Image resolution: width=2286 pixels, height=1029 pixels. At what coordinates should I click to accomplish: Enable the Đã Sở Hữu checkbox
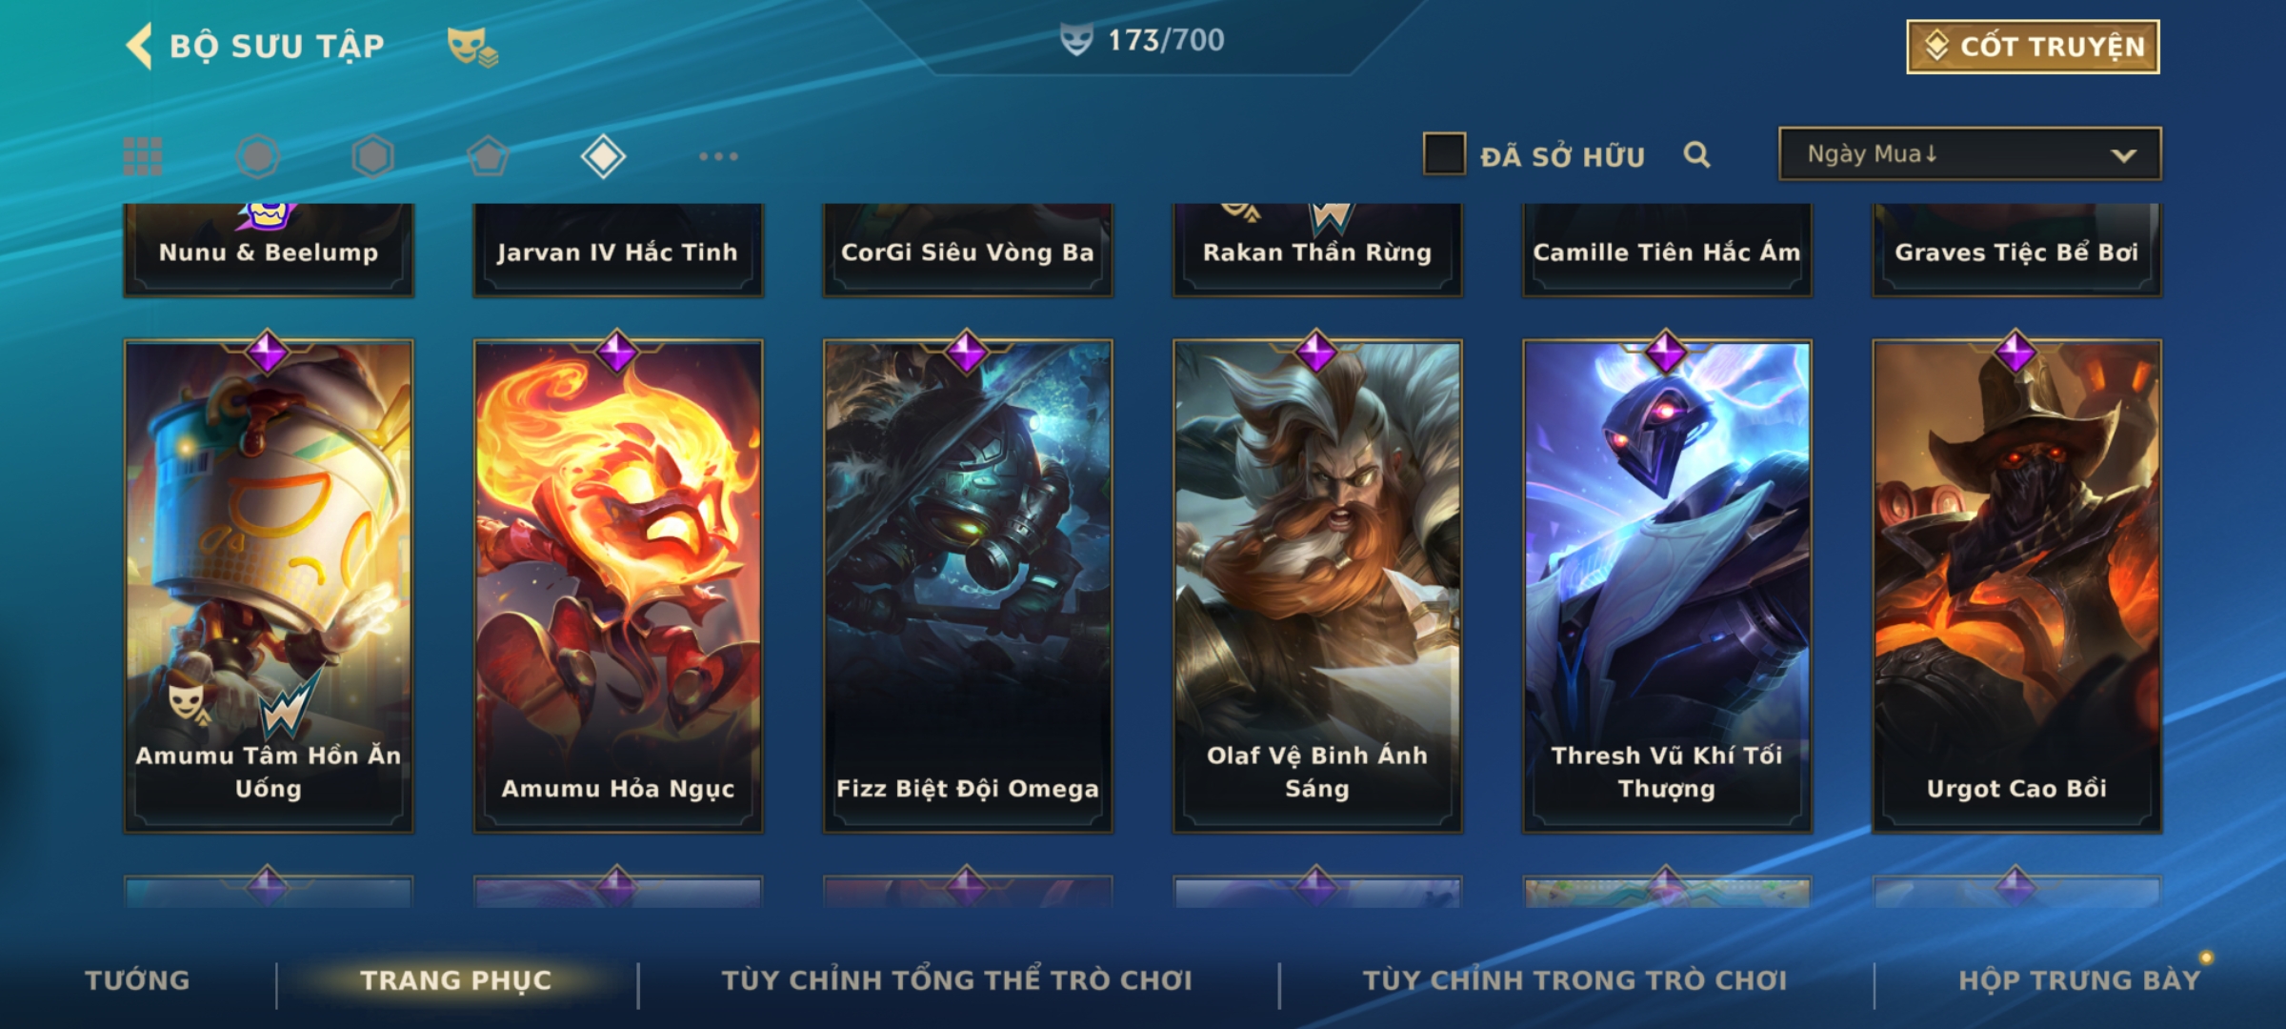pyautogui.click(x=1444, y=154)
